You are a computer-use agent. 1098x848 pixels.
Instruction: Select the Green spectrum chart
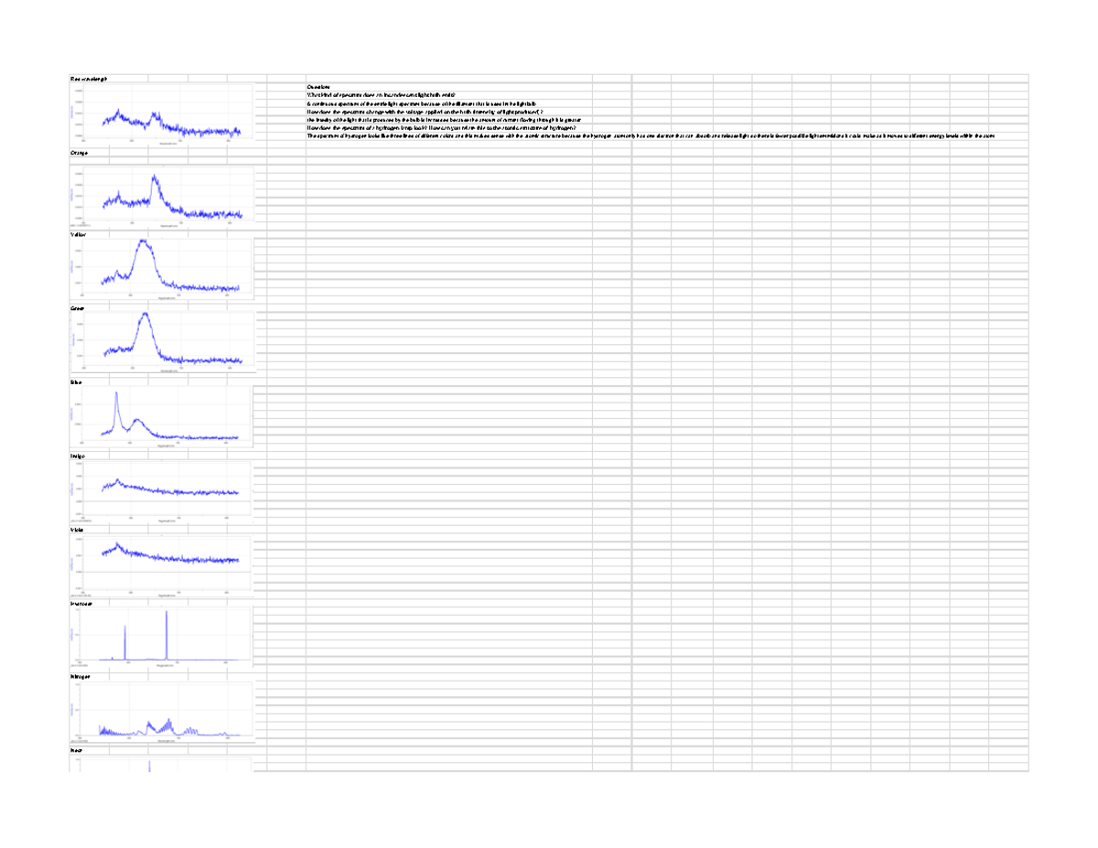pos(165,340)
